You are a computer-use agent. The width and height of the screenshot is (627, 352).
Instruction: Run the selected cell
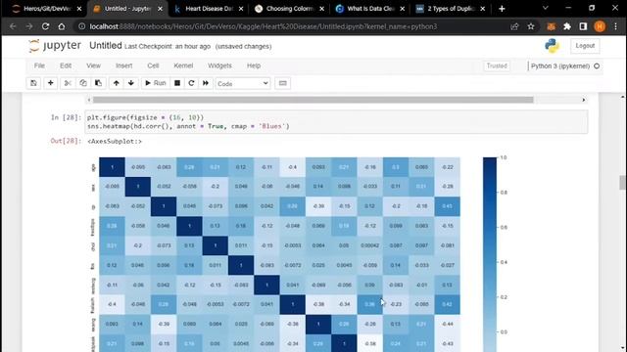pyautogui.click(x=155, y=83)
